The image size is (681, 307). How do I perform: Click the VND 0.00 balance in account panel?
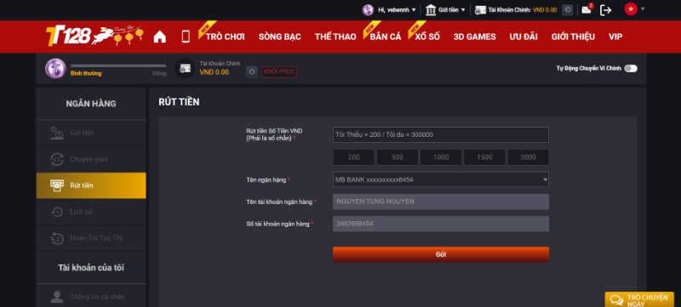[x=215, y=72]
